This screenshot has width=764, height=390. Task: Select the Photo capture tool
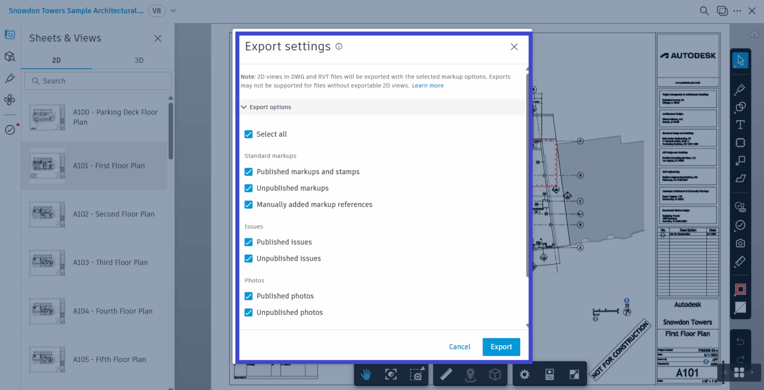click(740, 243)
